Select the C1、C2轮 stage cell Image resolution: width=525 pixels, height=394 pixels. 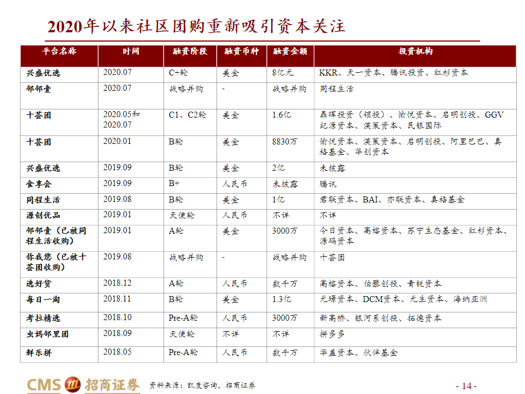coord(188,115)
